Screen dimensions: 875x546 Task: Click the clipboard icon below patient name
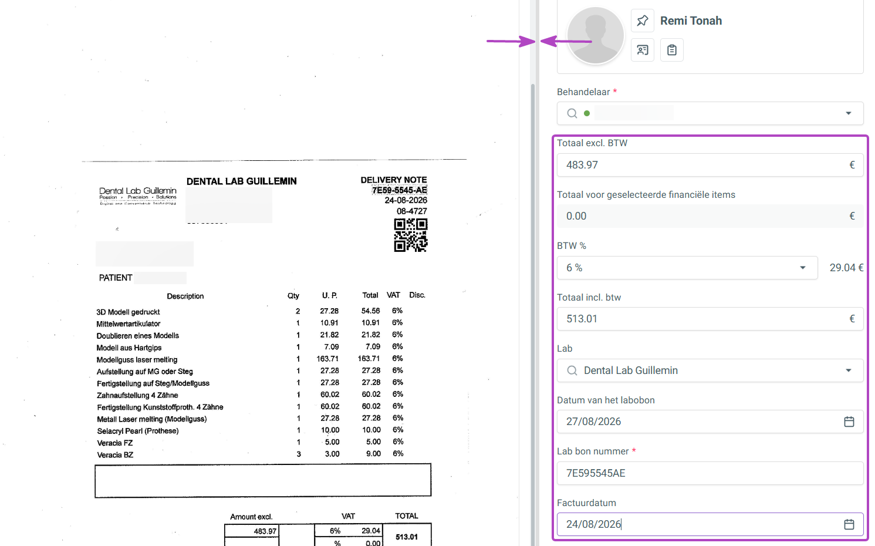[x=672, y=50]
